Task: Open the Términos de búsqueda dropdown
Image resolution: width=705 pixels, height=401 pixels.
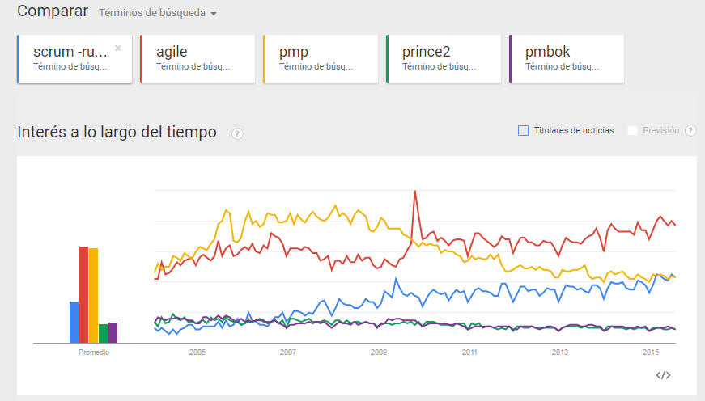Action: coord(158,14)
